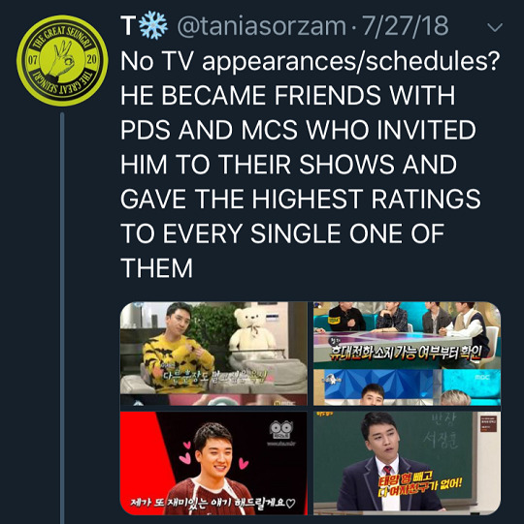Click the snowflake emoji in display name
Image resolution: width=524 pixels, height=524 pixels.
click(x=153, y=25)
